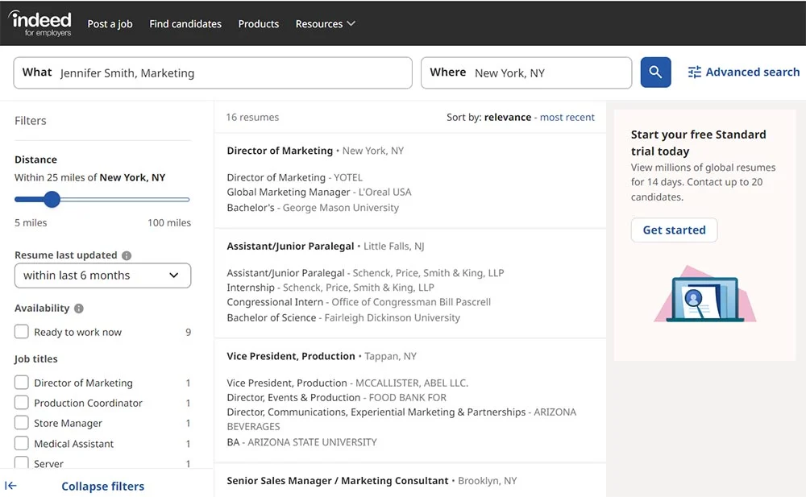Open the Director of Marketing resume title
Viewport: 806px width, 497px height.
coord(280,151)
